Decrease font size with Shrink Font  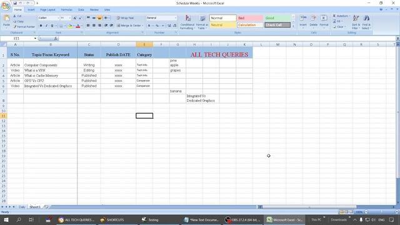coord(80,18)
